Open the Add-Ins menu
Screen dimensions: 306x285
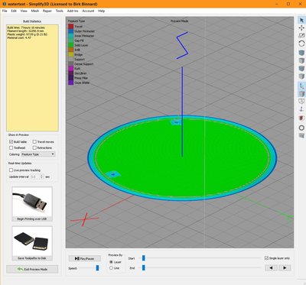click(x=73, y=11)
